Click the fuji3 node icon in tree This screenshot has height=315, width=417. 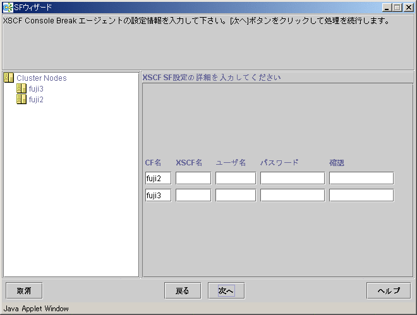21,89
